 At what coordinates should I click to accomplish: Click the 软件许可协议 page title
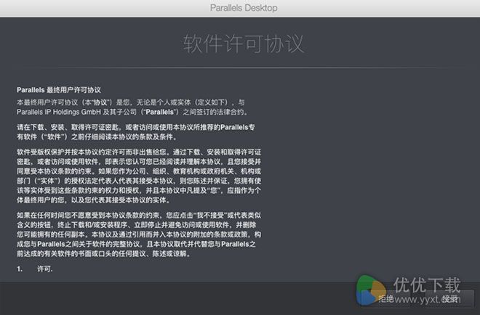click(244, 44)
